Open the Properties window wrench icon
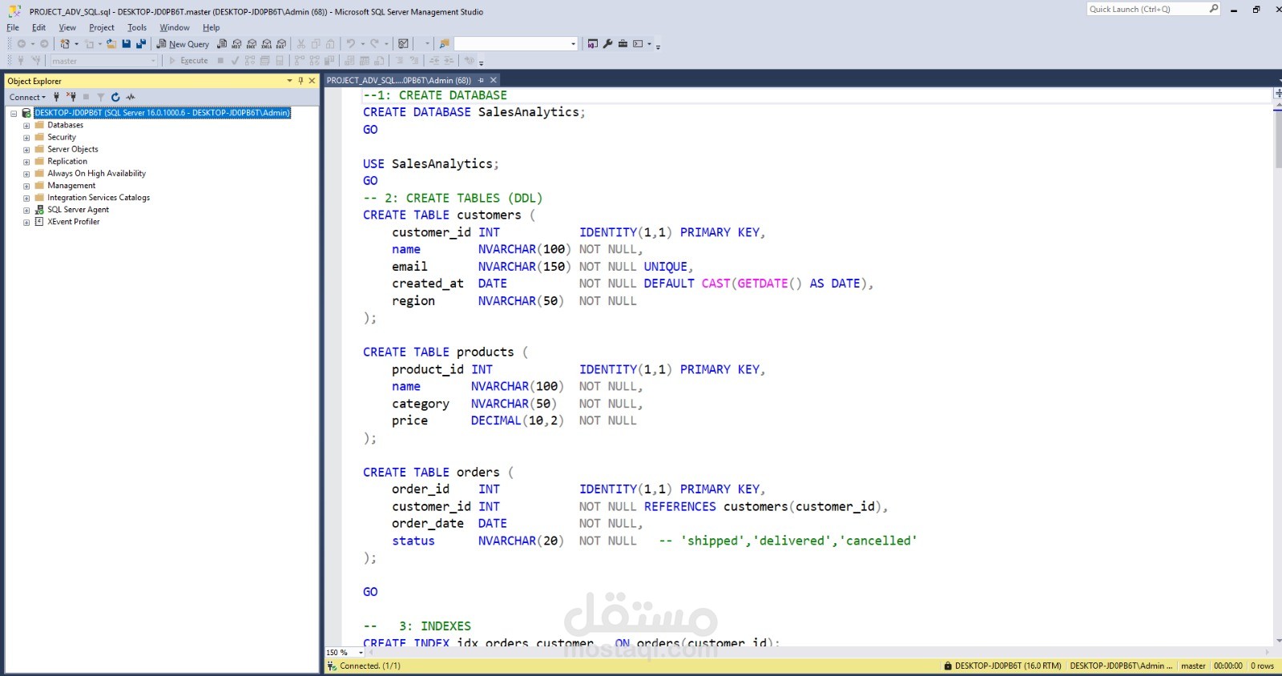Screen dimensions: 1282x676 [x=608, y=43]
